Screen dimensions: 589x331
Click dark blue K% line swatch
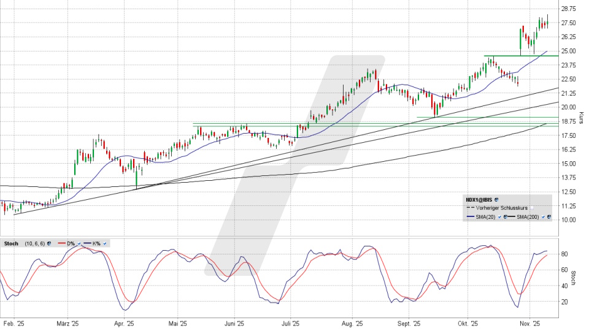[x=87, y=243]
